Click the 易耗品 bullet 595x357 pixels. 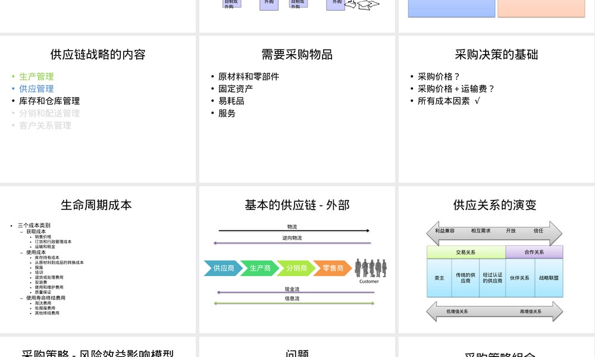tap(231, 101)
